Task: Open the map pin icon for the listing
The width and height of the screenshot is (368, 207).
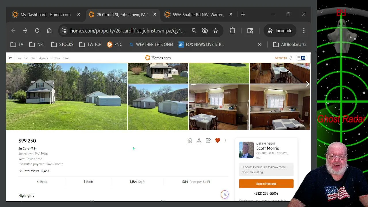Action: click(x=199, y=140)
